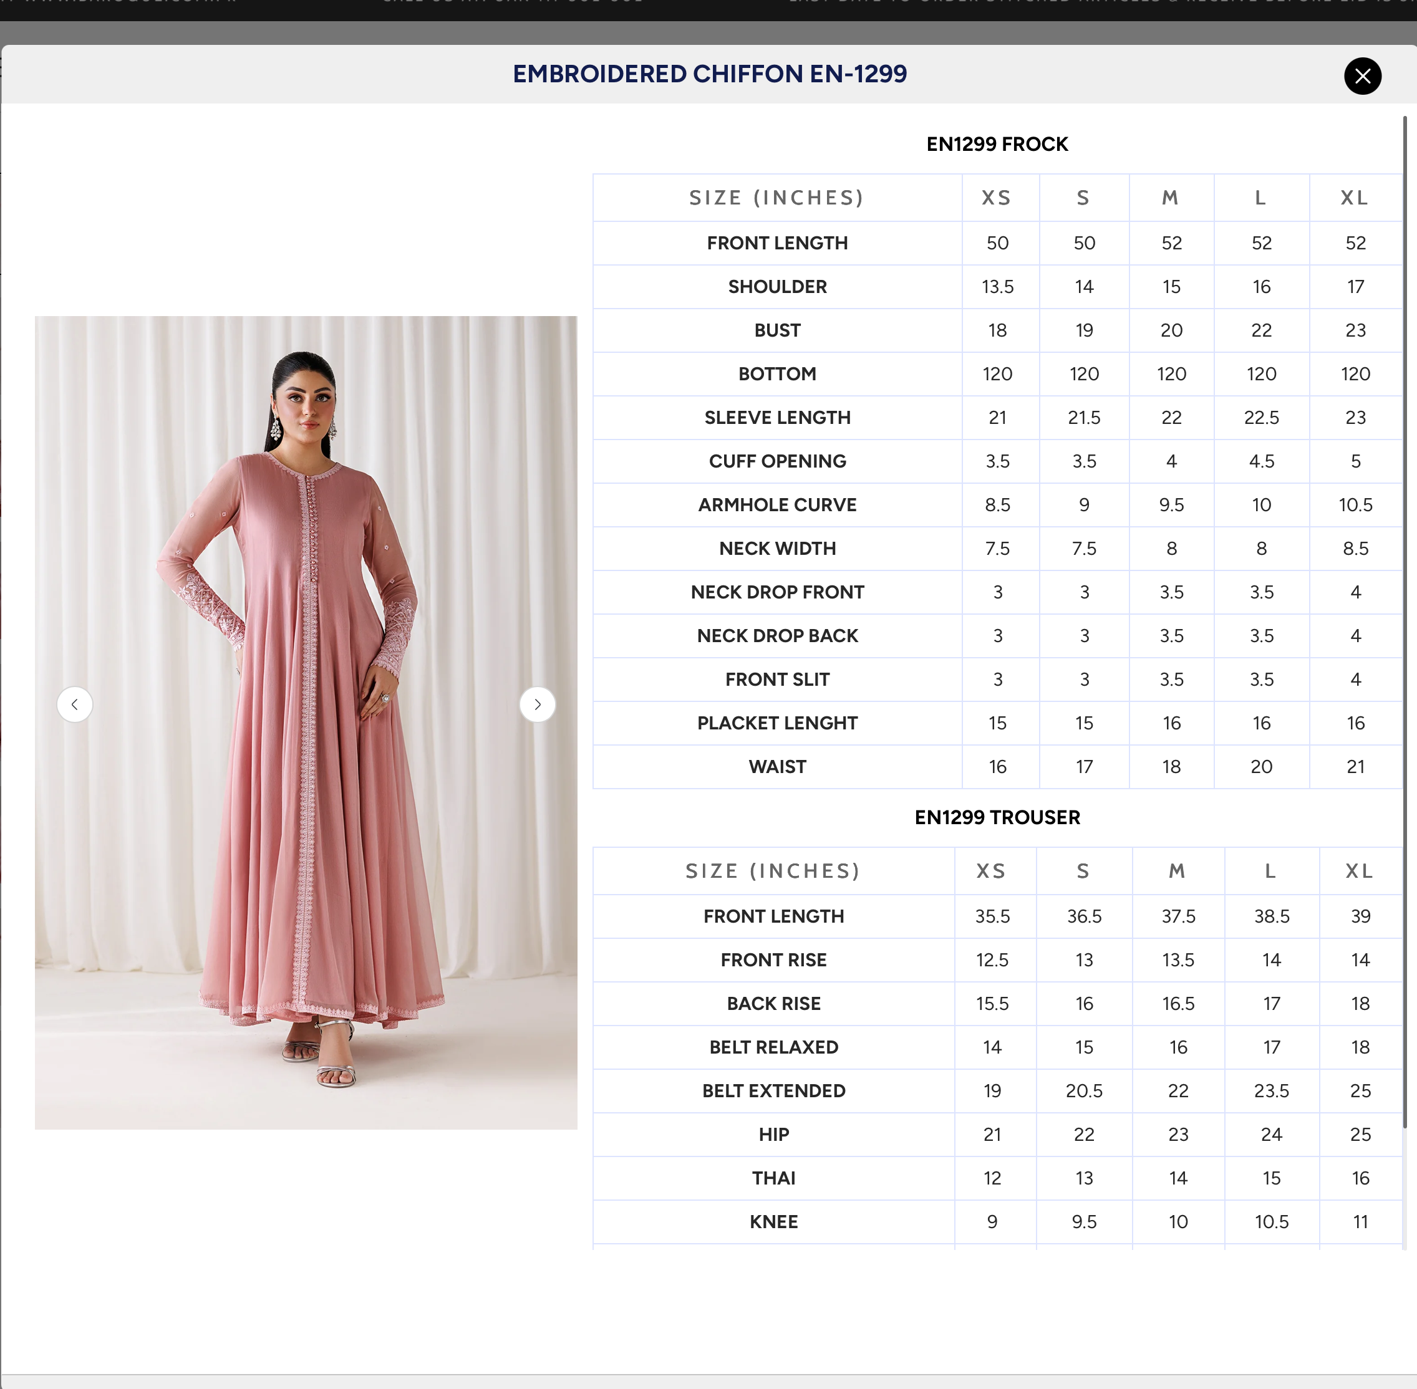Show the previous product image
This screenshot has width=1417, height=1389.
(74, 704)
